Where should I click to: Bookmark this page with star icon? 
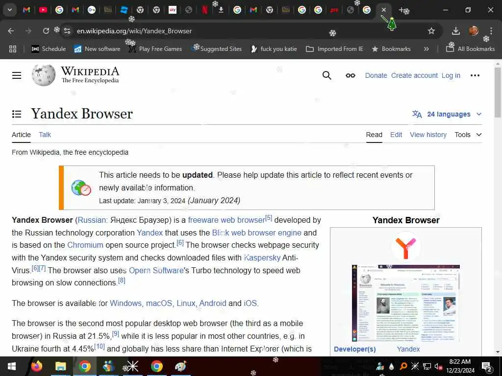point(431,31)
